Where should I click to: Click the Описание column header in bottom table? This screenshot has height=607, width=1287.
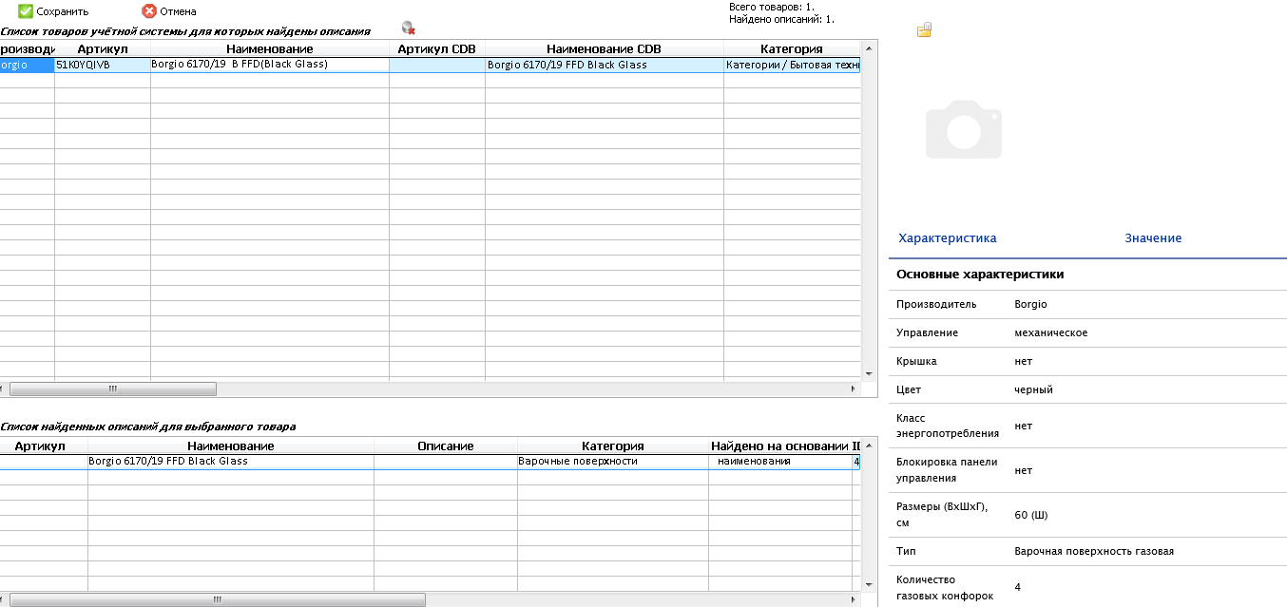tap(446, 446)
